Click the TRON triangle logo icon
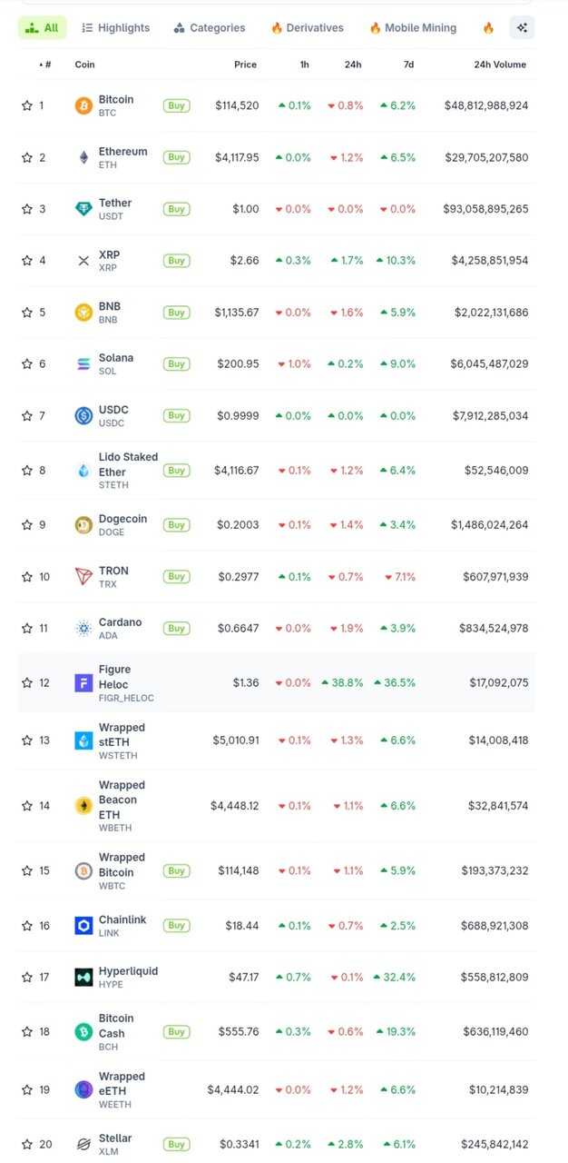The width and height of the screenshot is (568, 1163). click(83, 577)
